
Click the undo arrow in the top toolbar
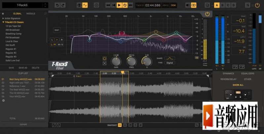coord(57,5)
